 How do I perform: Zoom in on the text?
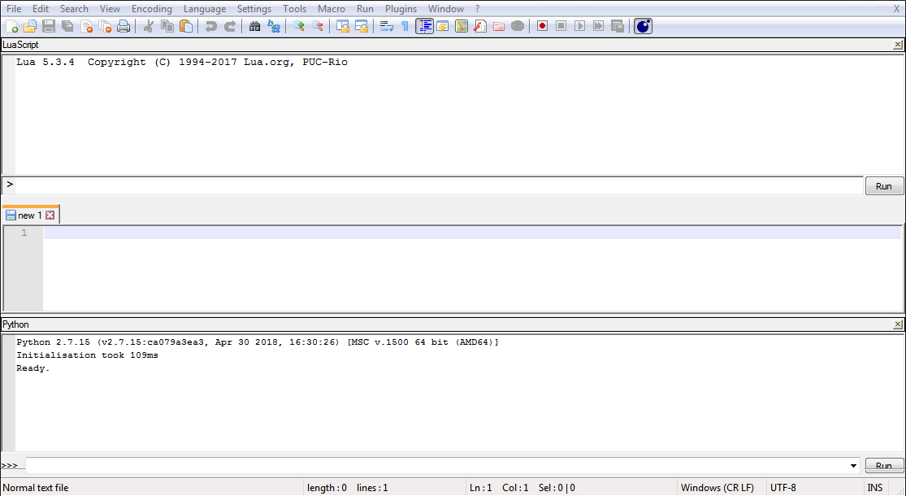pyautogui.click(x=301, y=26)
